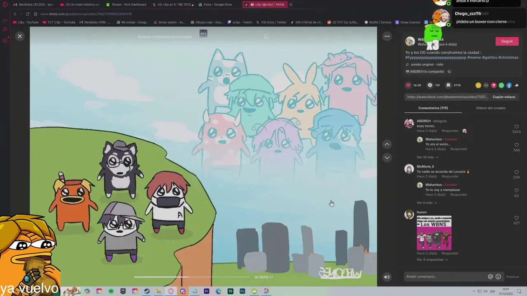Screen dimensions: 527x296
Task: Click the search magnifier icon over video
Action: [x=266, y=37]
